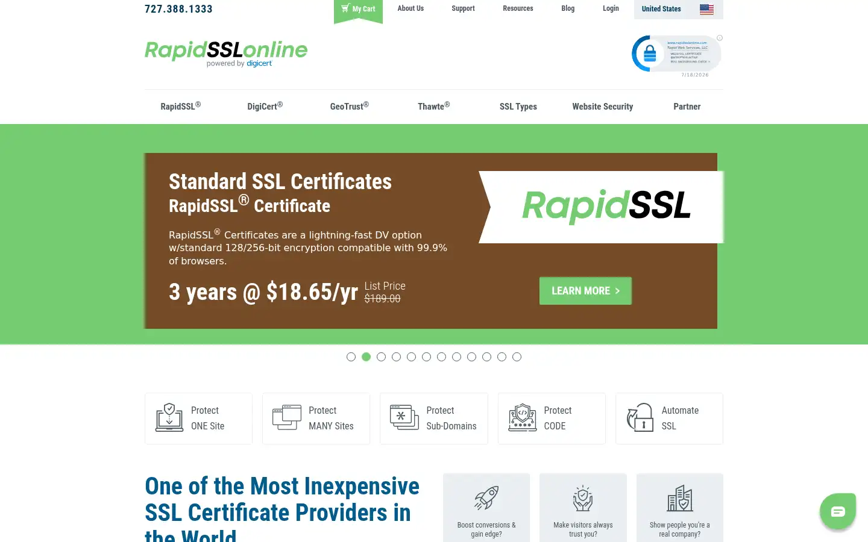Expand the Website Security menu
Image resolution: width=868 pixels, height=542 pixels.
603,107
